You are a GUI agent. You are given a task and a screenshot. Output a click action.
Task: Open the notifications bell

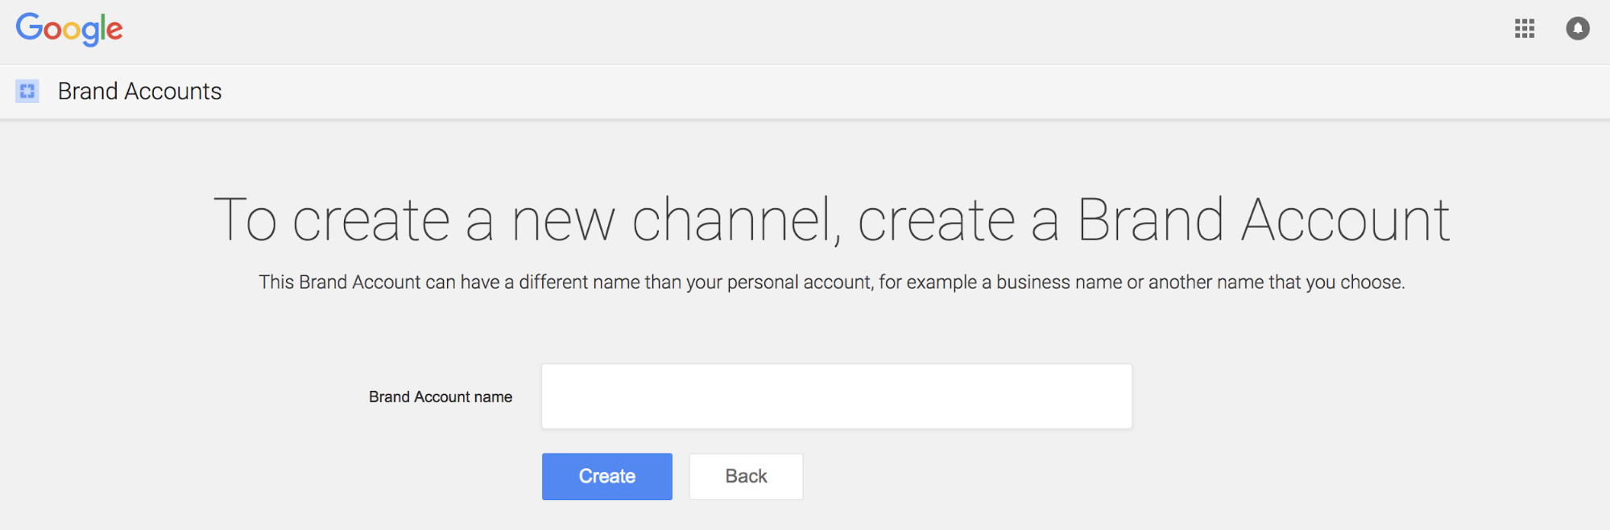1577,29
